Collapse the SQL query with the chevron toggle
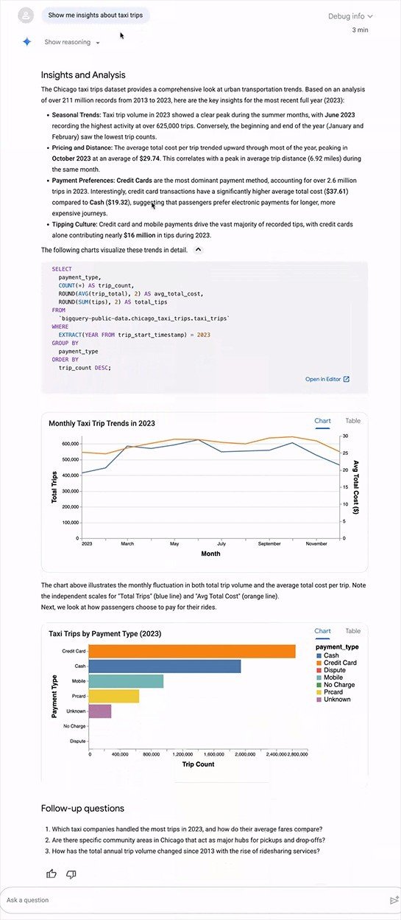The image size is (401, 920). [x=198, y=250]
